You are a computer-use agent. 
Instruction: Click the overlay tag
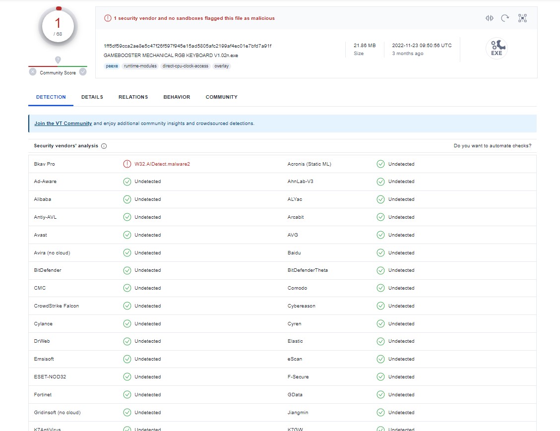tap(221, 66)
